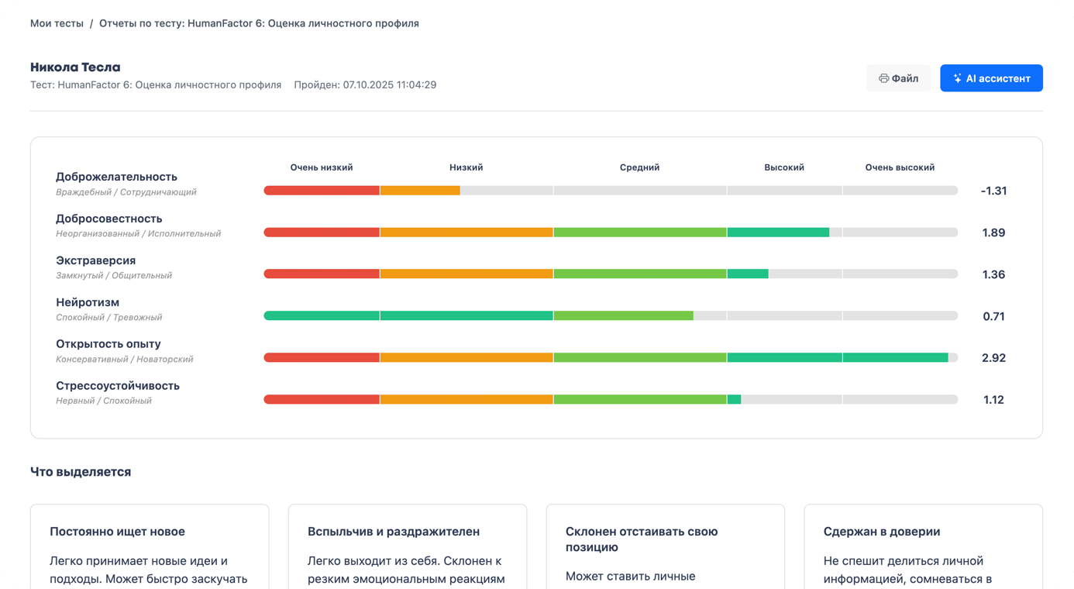Click the Доброжелательность trait label
The image size is (1074, 589).
point(116,177)
